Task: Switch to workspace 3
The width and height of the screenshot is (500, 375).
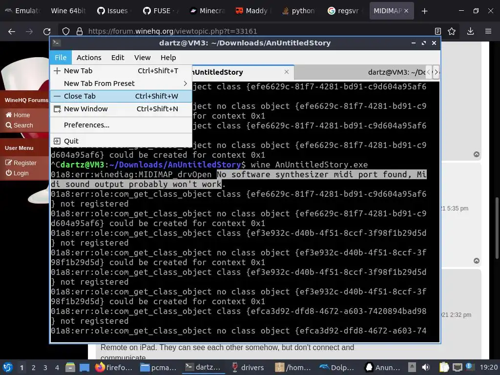Action: (45, 368)
